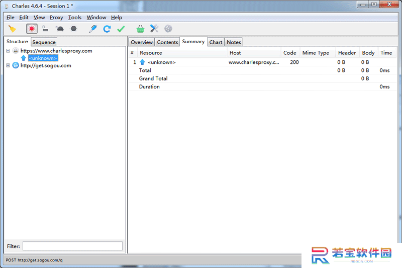Switch to the Overview tab
Screen dimensions: 402x268
point(142,42)
